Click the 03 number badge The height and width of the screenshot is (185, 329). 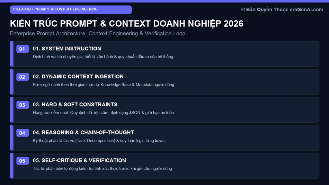tap(23, 105)
